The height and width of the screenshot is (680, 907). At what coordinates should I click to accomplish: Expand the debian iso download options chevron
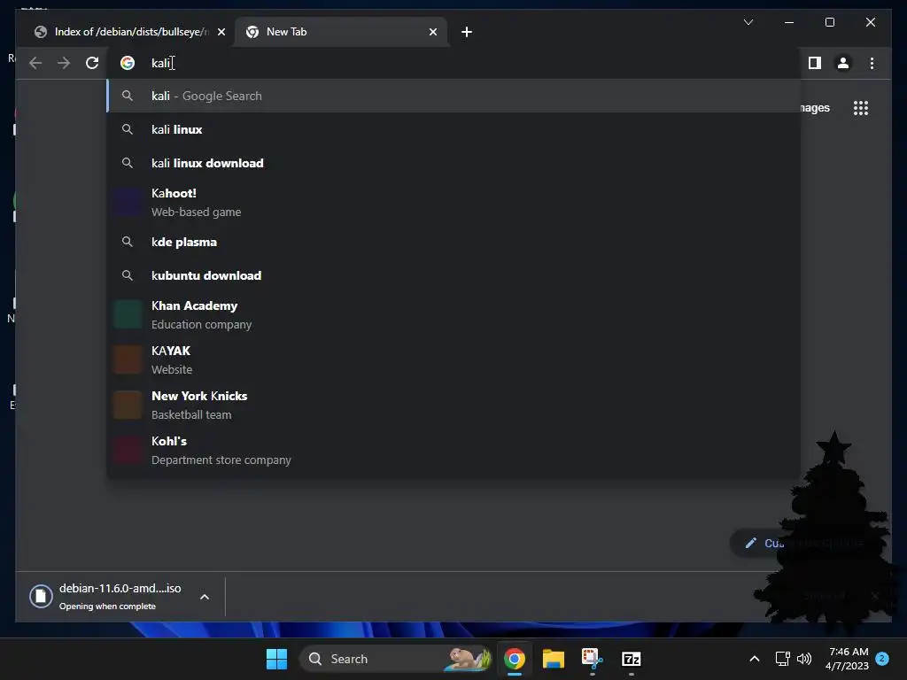click(x=205, y=597)
